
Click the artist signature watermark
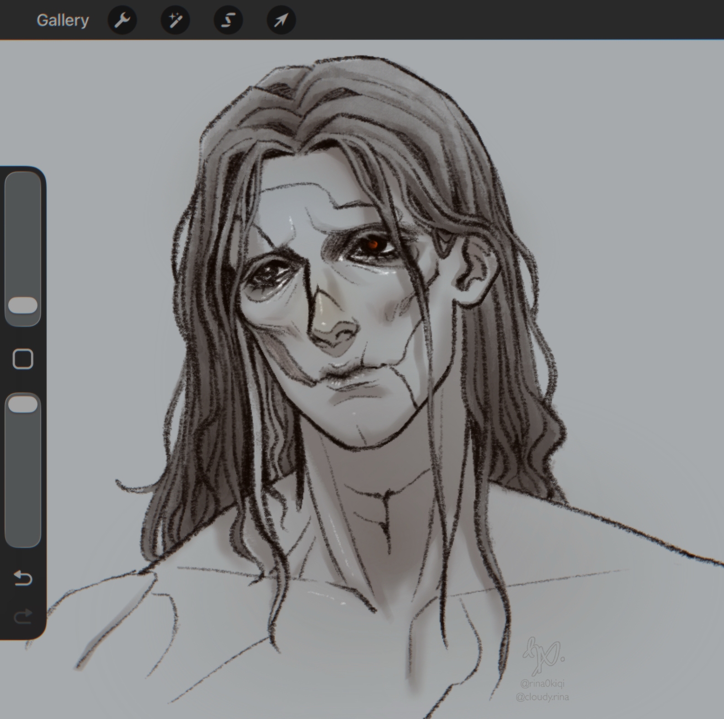point(543,656)
